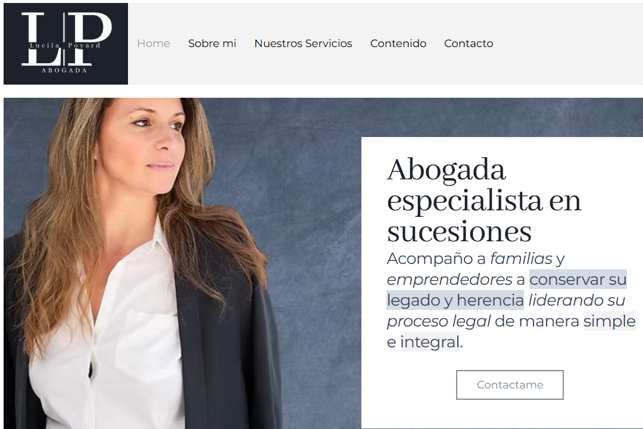This screenshot has width=643, height=429.
Task: Open the Sobre mi page
Action: click(x=212, y=43)
